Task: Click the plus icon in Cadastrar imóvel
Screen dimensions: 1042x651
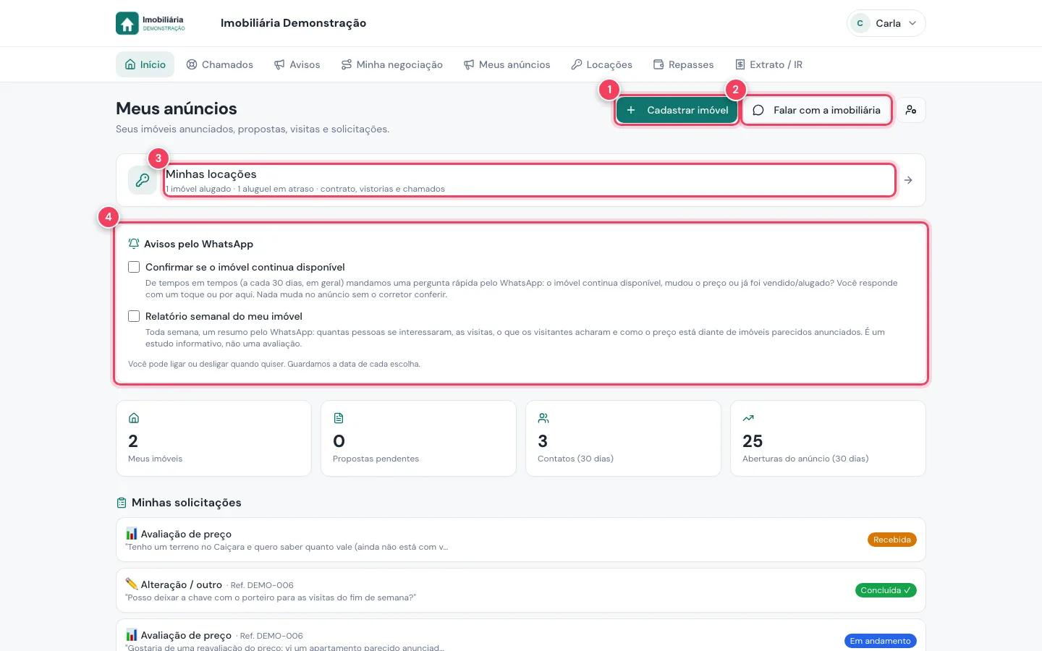Action: click(631, 110)
